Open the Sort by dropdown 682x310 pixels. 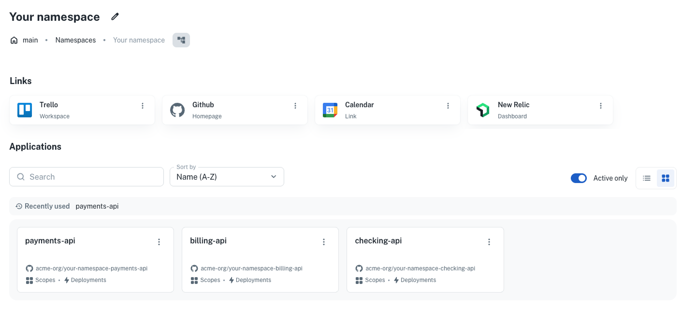point(227,177)
